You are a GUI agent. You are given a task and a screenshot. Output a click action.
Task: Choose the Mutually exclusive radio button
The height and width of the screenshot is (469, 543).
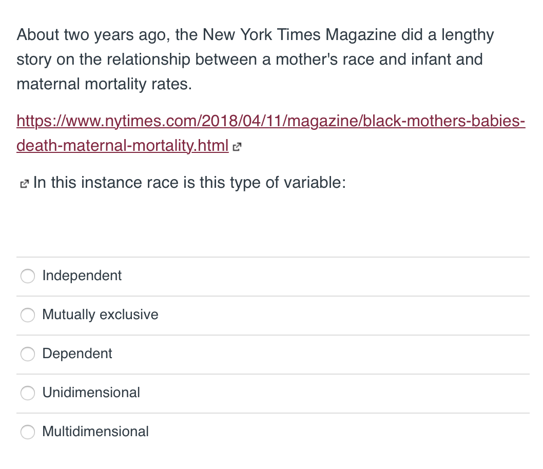pyautogui.click(x=28, y=315)
